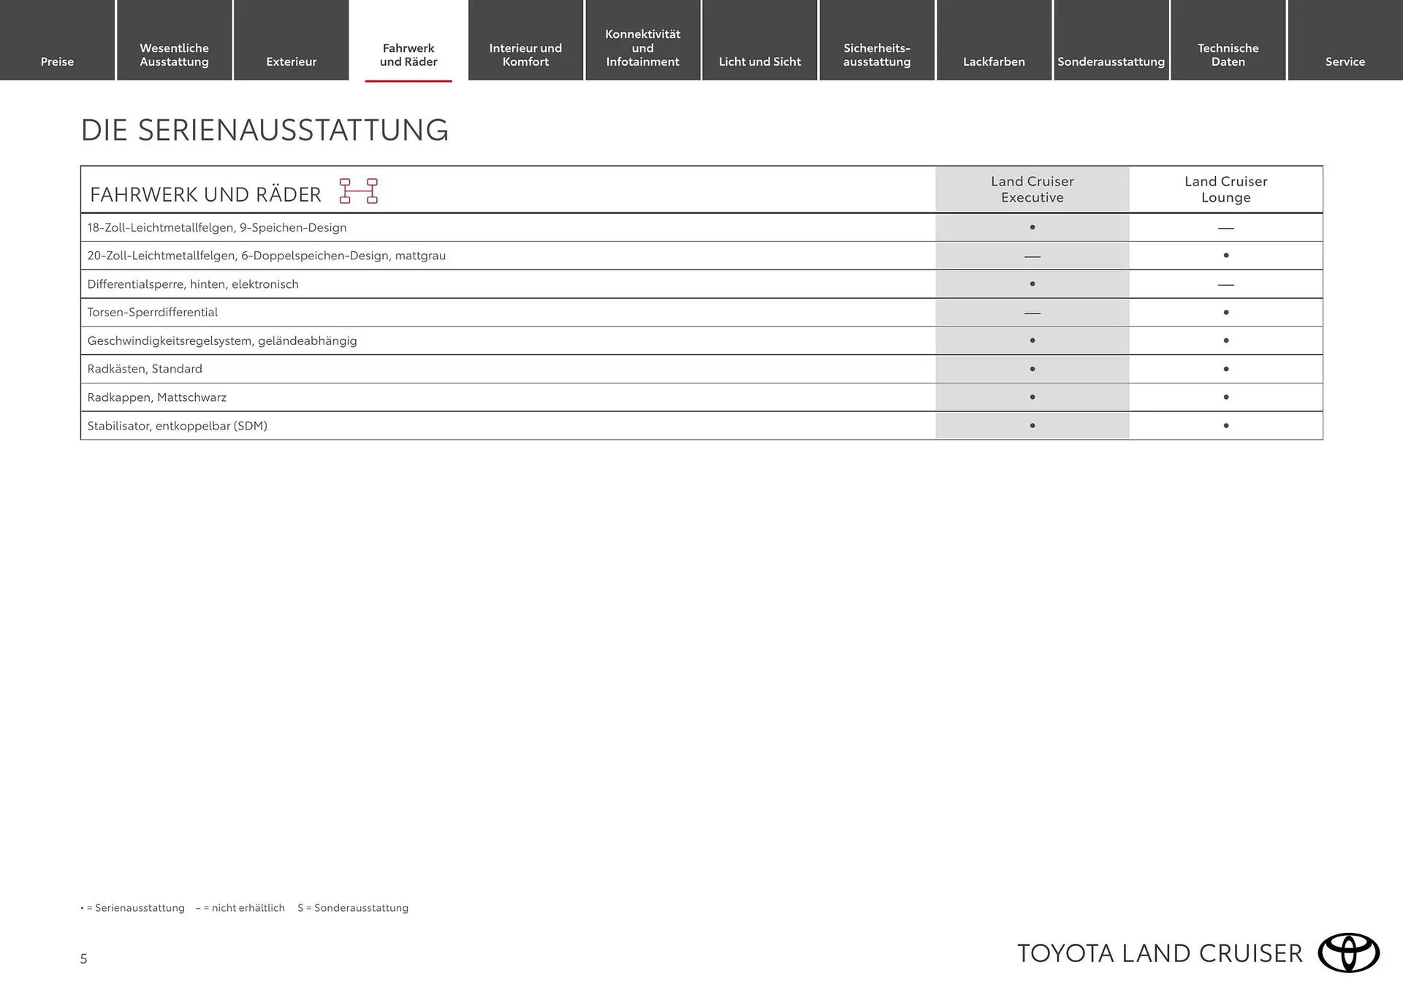Switch to the Interieur und Komfort tab
Image resolution: width=1403 pixels, height=992 pixels.
tap(525, 54)
